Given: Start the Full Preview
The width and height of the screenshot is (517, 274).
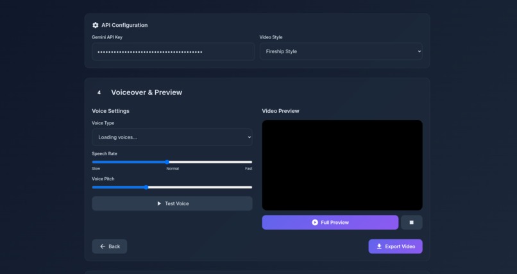Looking at the screenshot, I should [330, 223].
